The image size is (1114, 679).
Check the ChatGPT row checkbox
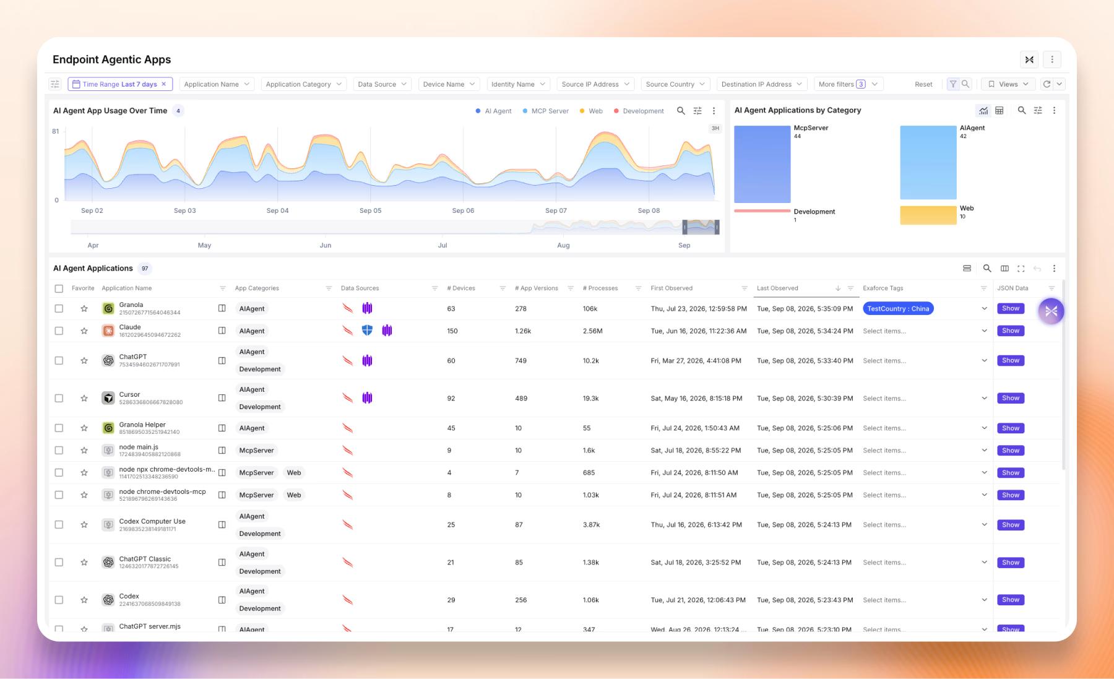click(x=59, y=360)
